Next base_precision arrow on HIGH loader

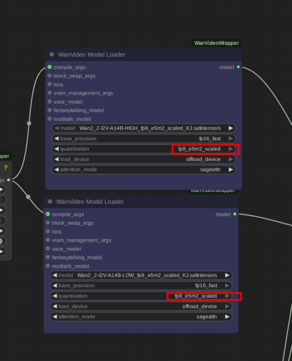point(231,139)
